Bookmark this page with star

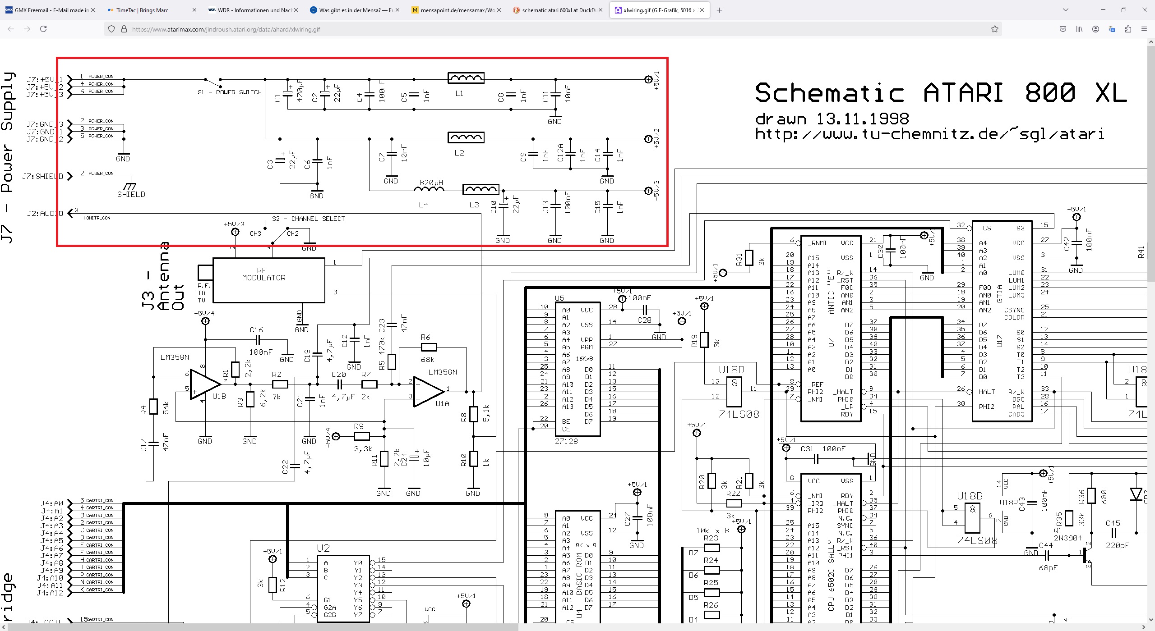(994, 29)
